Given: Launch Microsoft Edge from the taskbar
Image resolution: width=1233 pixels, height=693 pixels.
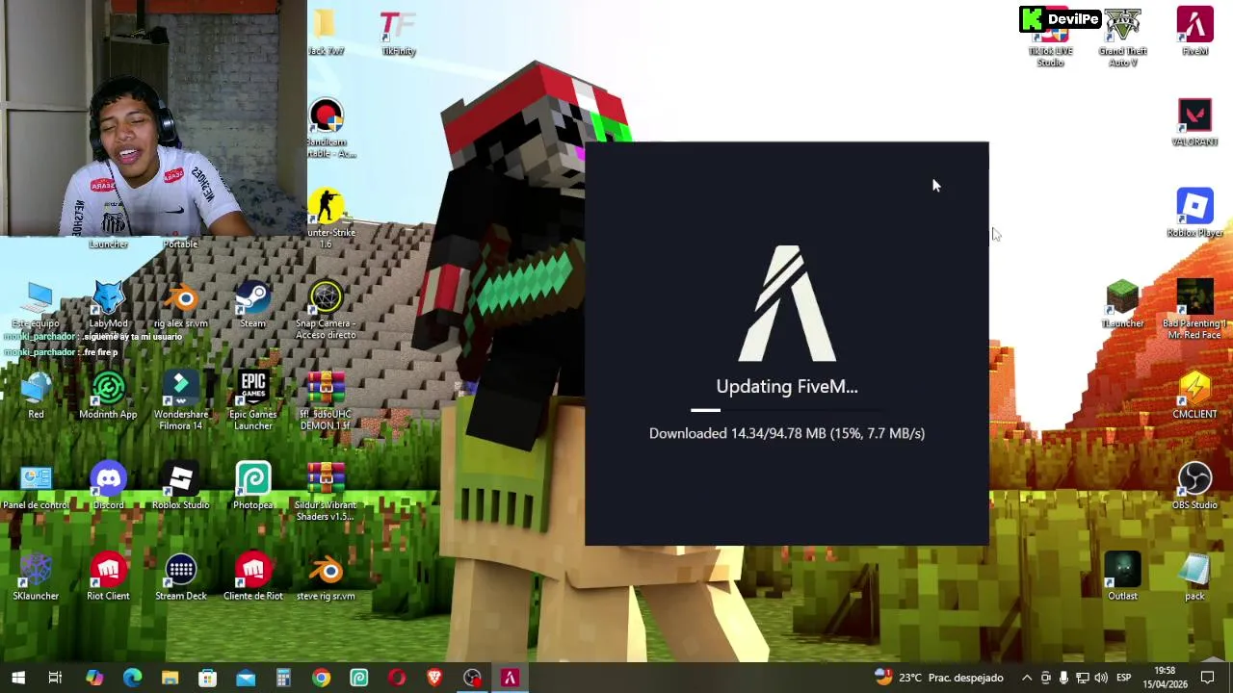Looking at the screenshot, I should pyautogui.click(x=132, y=678).
